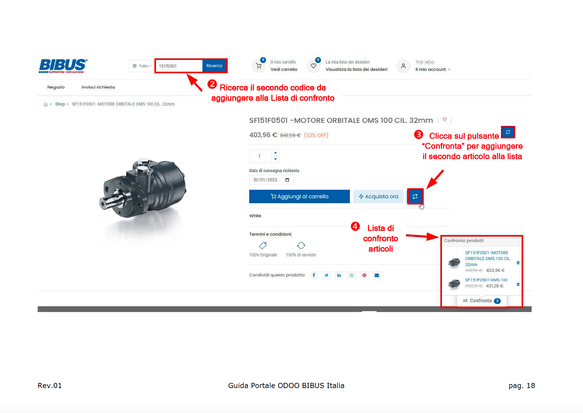Share product on Pinterest

[364, 275]
